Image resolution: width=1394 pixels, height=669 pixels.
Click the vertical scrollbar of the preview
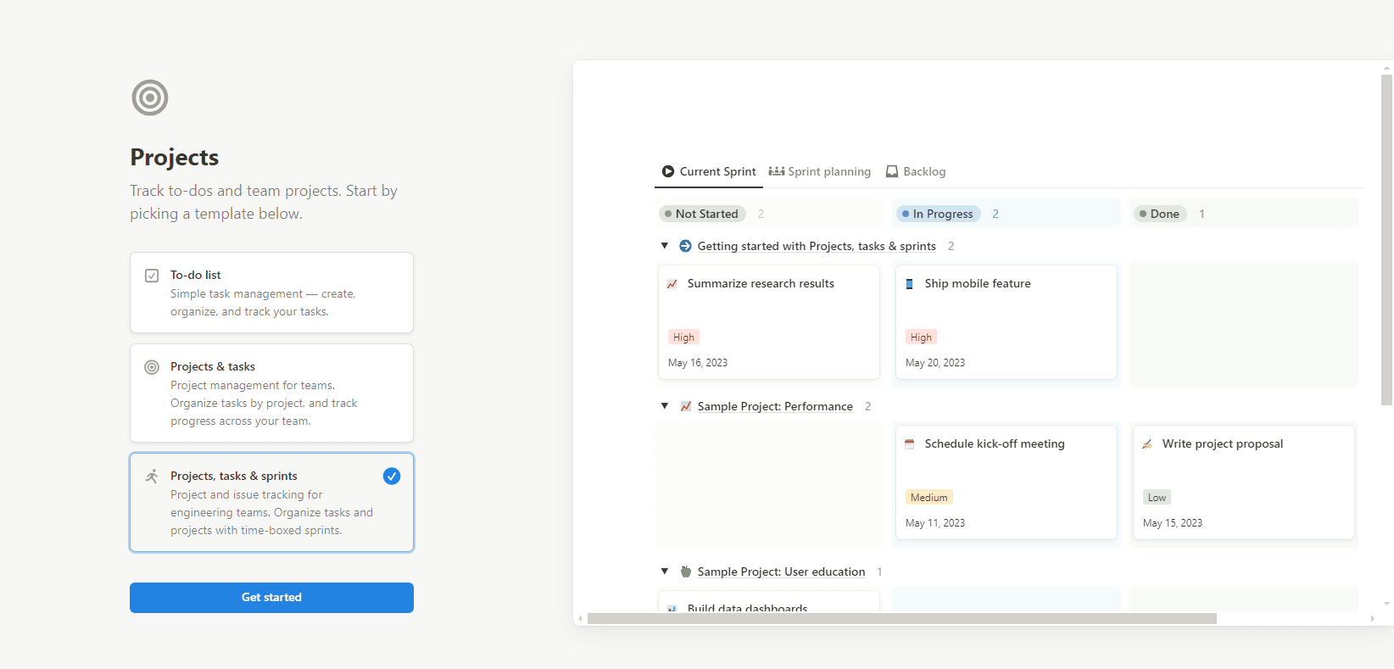[1386, 240]
